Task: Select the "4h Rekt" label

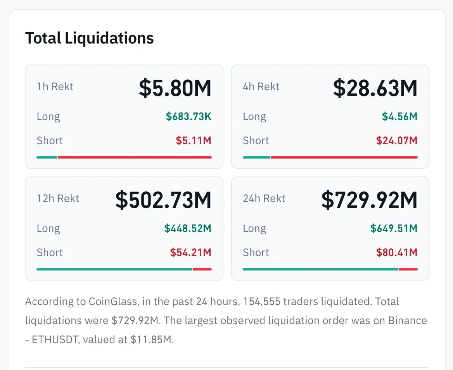Action: pos(261,87)
